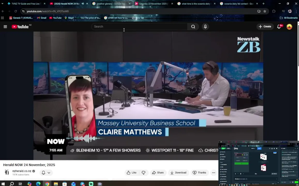
Task: Download the Herald NOW video
Action: click(178, 173)
